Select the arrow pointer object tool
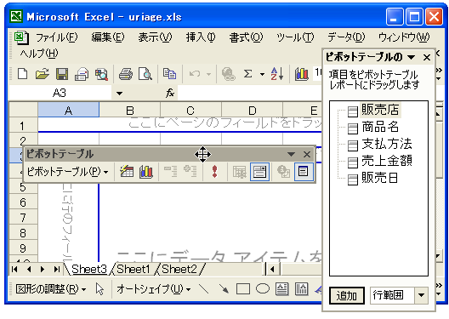This screenshot has height=319, width=449. [99, 289]
